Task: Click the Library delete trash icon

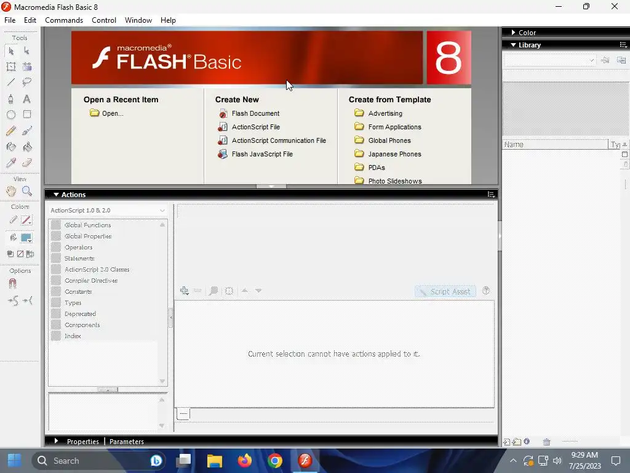Action: [x=546, y=442]
